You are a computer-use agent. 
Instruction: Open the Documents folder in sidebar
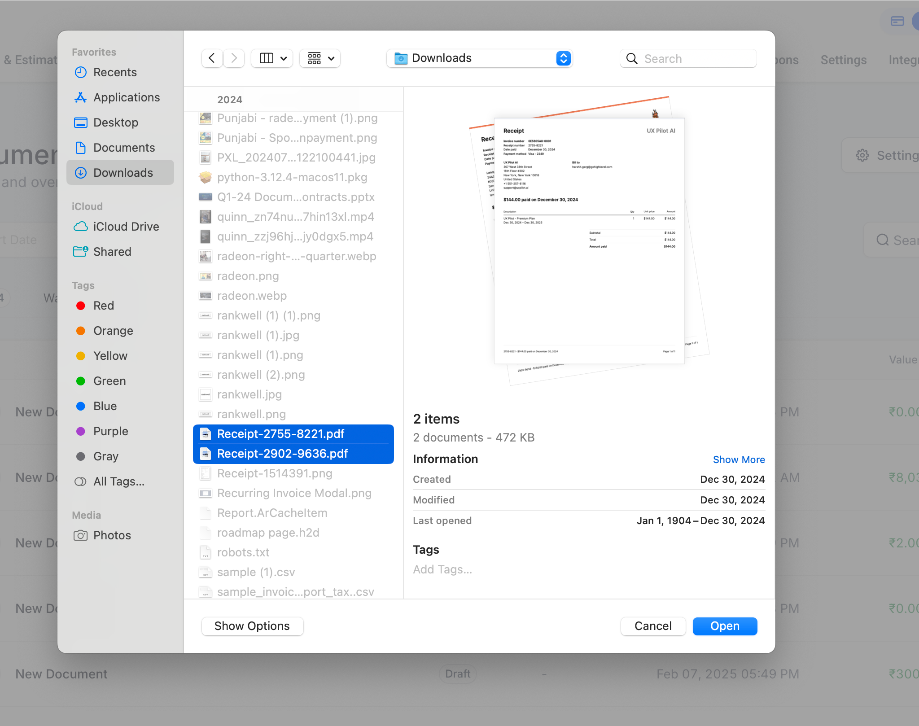(x=124, y=148)
